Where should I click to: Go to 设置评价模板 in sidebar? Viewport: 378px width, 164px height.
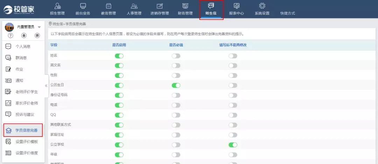click(26, 142)
